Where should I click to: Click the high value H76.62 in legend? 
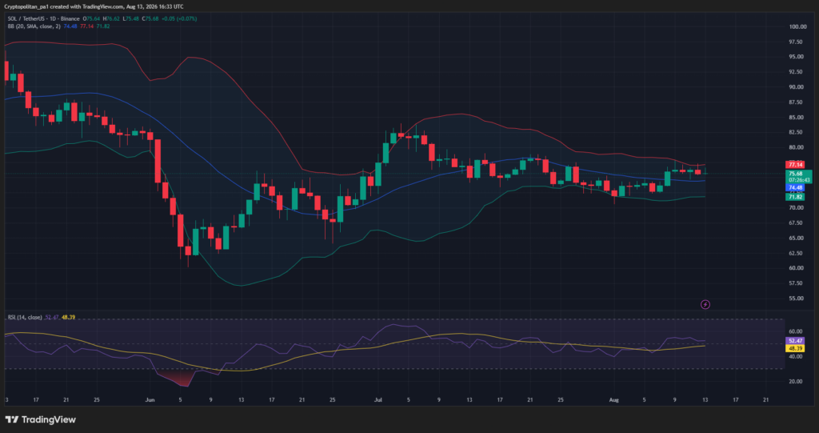pyautogui.click(x=112, y=19)
